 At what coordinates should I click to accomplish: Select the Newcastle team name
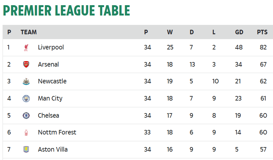(x=52, y=81)
